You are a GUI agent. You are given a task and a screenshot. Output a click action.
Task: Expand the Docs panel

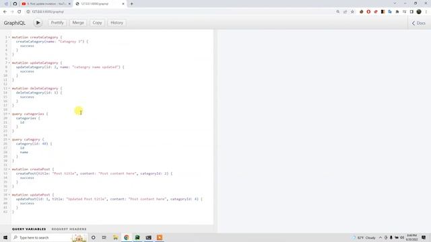tap(419, 24)
